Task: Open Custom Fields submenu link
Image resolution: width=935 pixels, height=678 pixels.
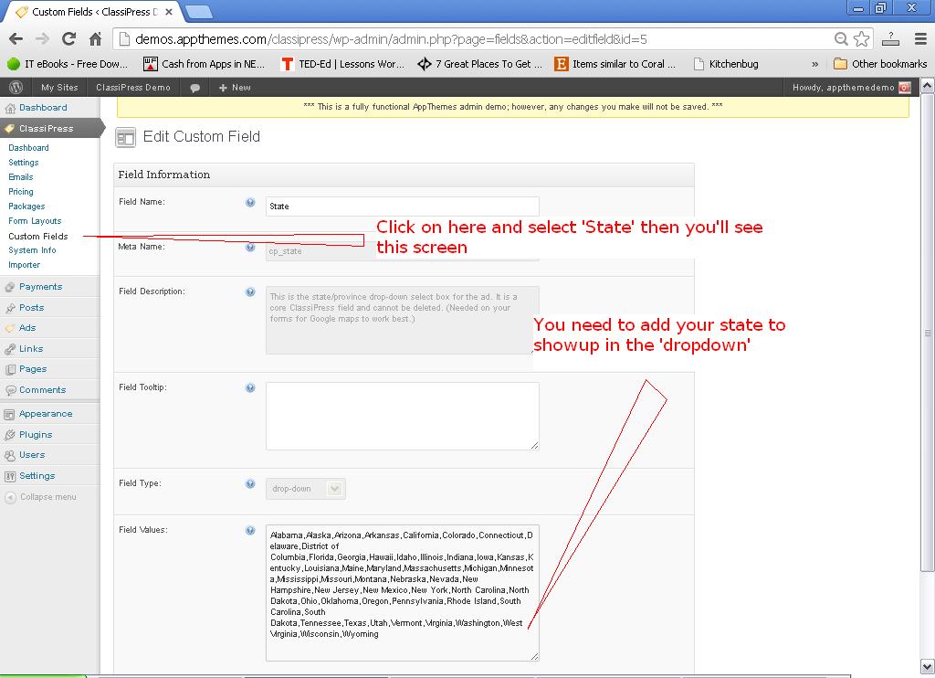Action: (38, 237)
